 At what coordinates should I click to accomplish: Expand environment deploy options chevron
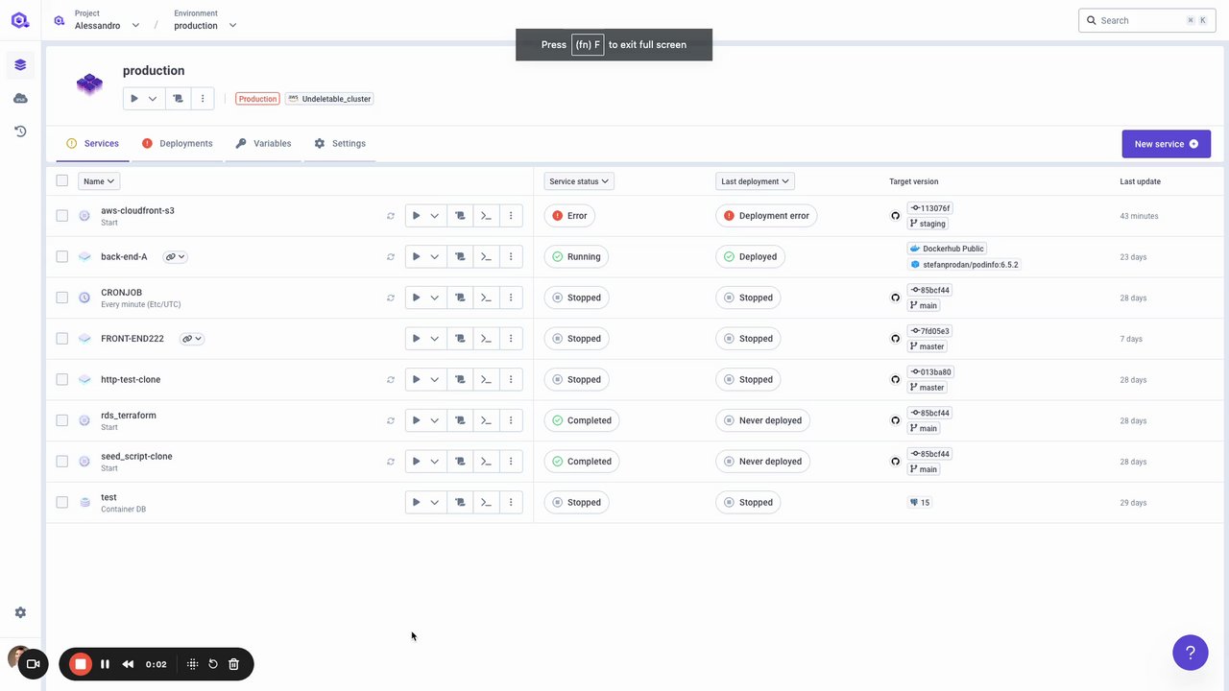[x=153, y=98]
